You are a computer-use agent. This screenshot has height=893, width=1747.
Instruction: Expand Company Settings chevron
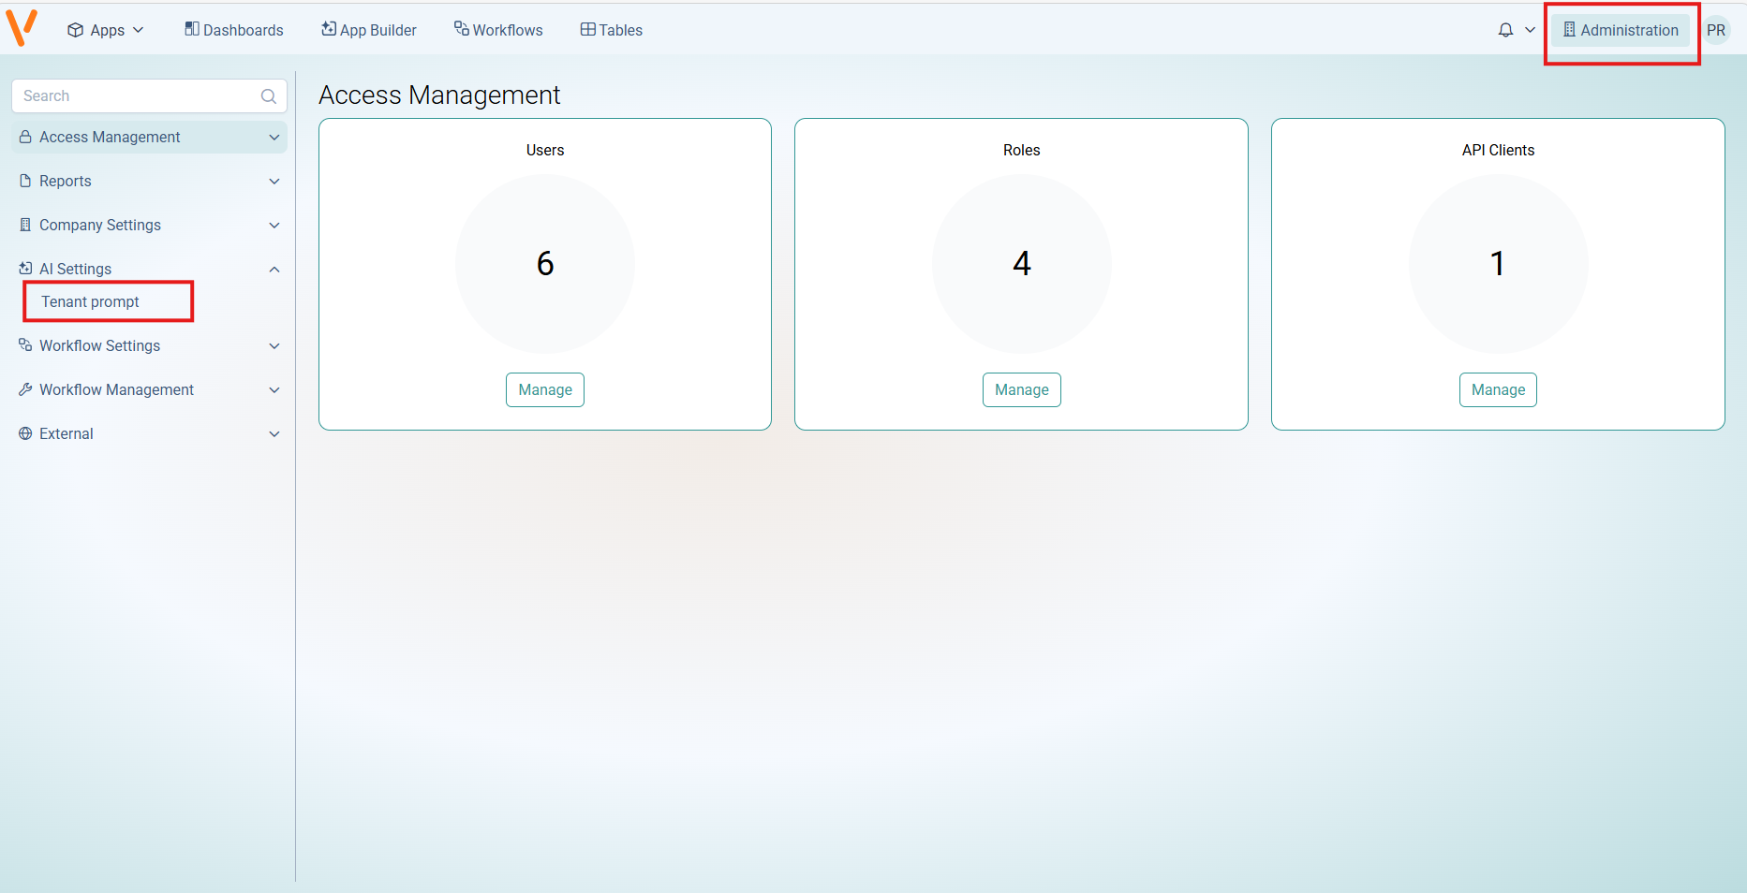(274, 226)
